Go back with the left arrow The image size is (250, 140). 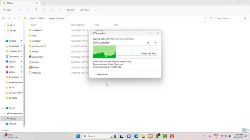[x=4, y=18]
